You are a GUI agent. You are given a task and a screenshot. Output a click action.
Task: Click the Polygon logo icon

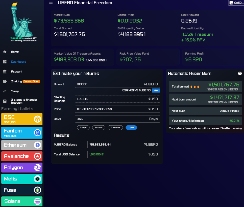pos(37,168)
